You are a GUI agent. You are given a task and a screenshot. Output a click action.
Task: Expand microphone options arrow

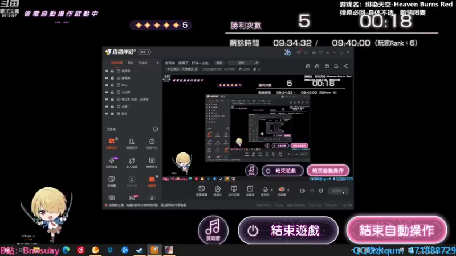[272, 190]
